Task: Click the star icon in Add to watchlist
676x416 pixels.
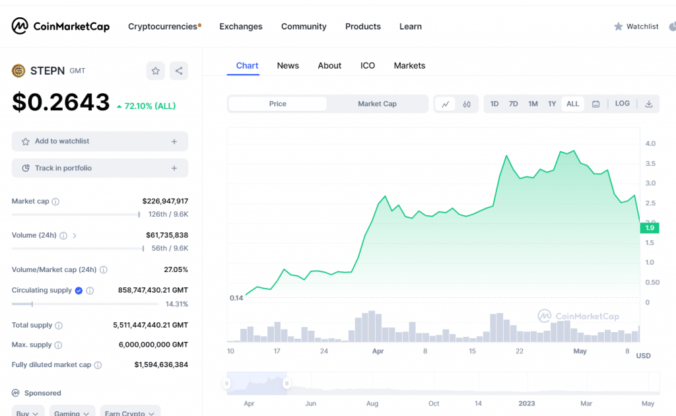Action: point(26,141)
